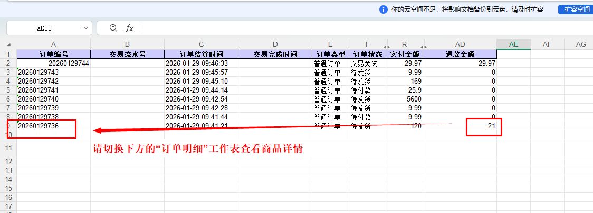Image resolution: width=593 pixels, height=213 pixels.
Task: Click paid amount cell 120
Action: [x=405, y=126]
